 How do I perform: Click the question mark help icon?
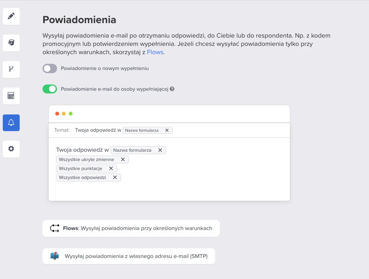(172, 89)
